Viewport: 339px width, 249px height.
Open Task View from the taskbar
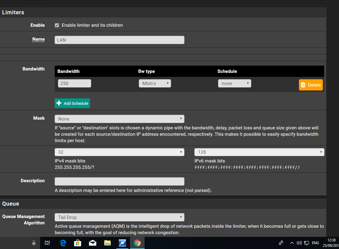click(x=47, y=243)
